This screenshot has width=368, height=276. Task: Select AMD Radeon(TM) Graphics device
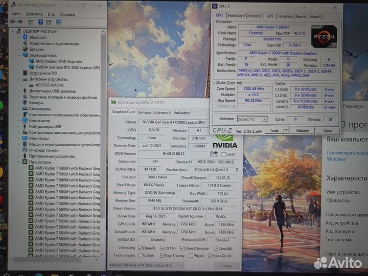pyautogui.click(x=58, y=61)
